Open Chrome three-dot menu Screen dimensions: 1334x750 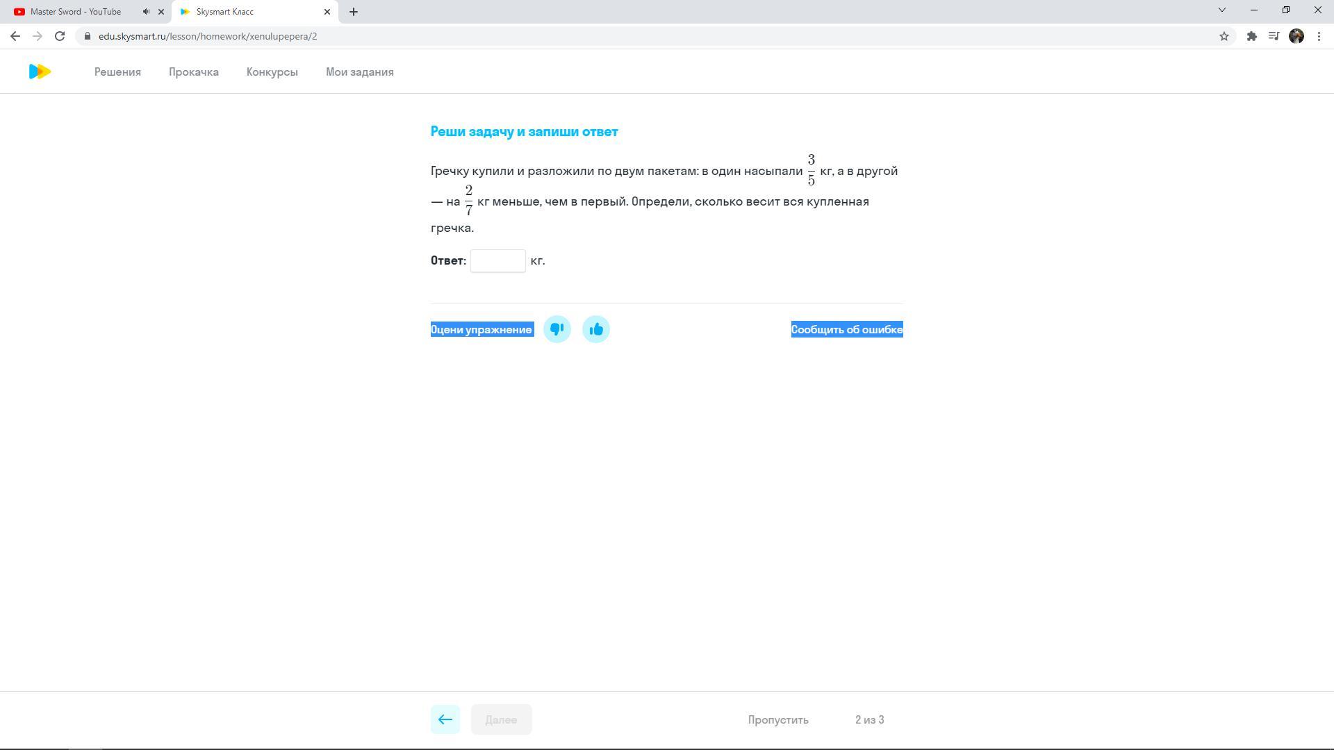pos(1319,36)
